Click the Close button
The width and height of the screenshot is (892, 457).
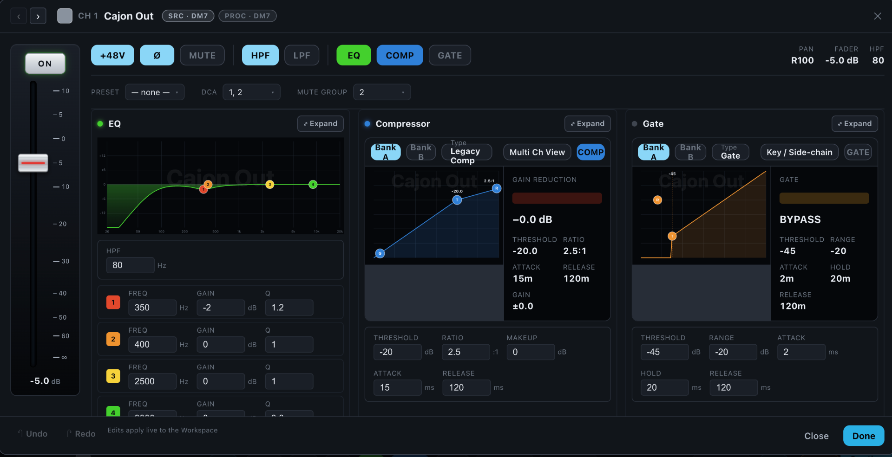(816, 436)
